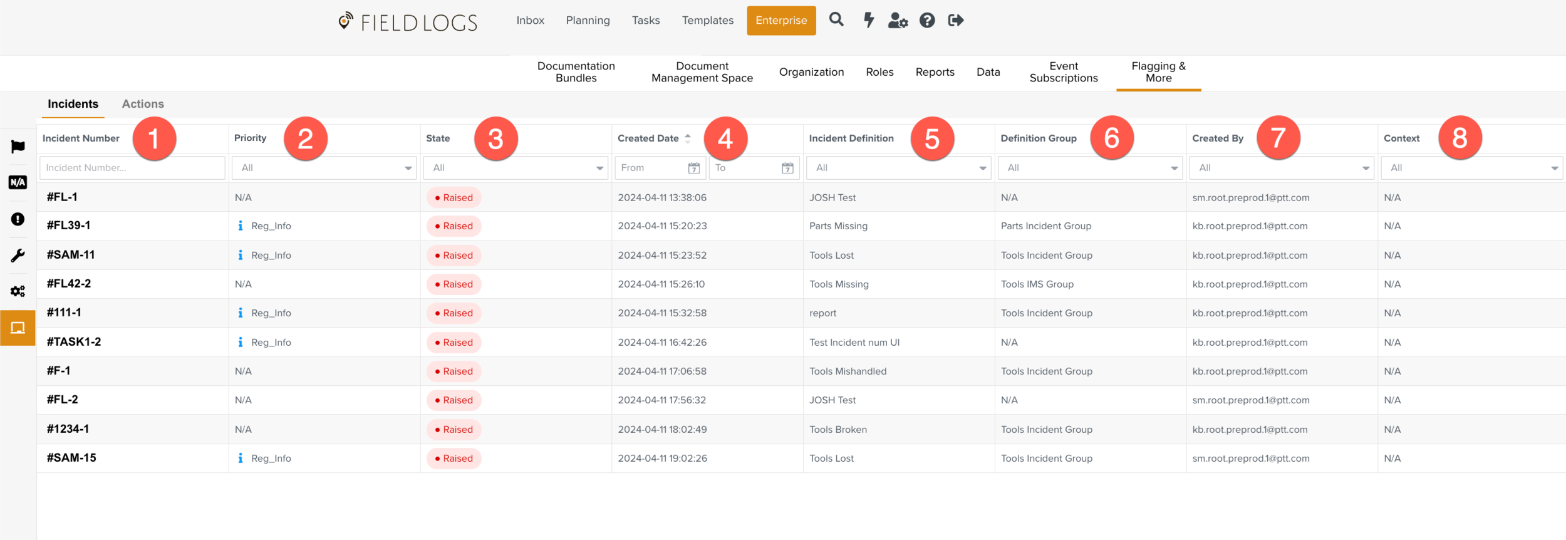Select 'Tools Mishandled' definition cell
Viewport: 1566px width, 540px height.
click(x=848, y=371)
